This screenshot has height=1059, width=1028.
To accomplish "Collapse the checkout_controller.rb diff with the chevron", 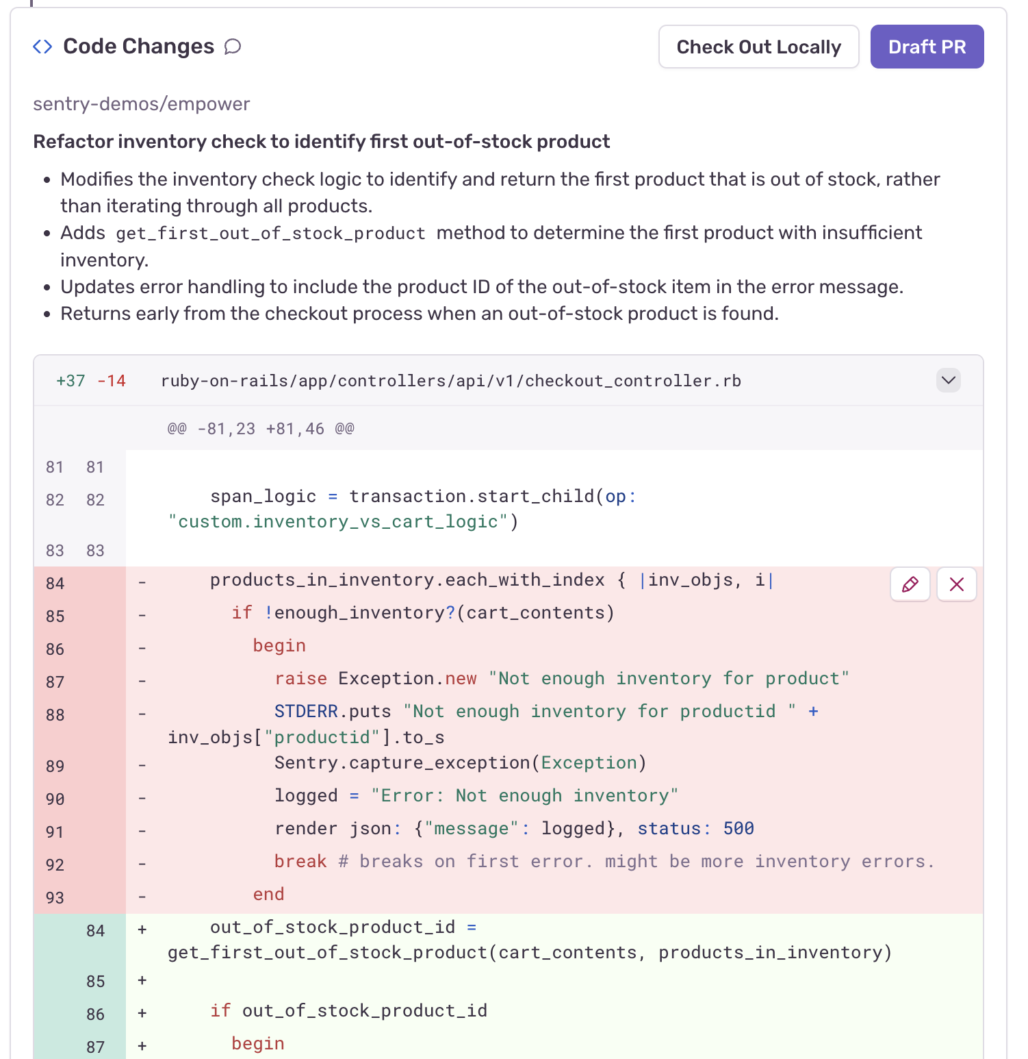I will 949,381.
